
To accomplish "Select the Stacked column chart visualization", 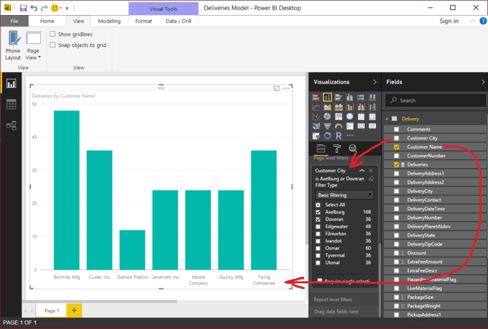I will pyautogui.click(x=327, y=97).
